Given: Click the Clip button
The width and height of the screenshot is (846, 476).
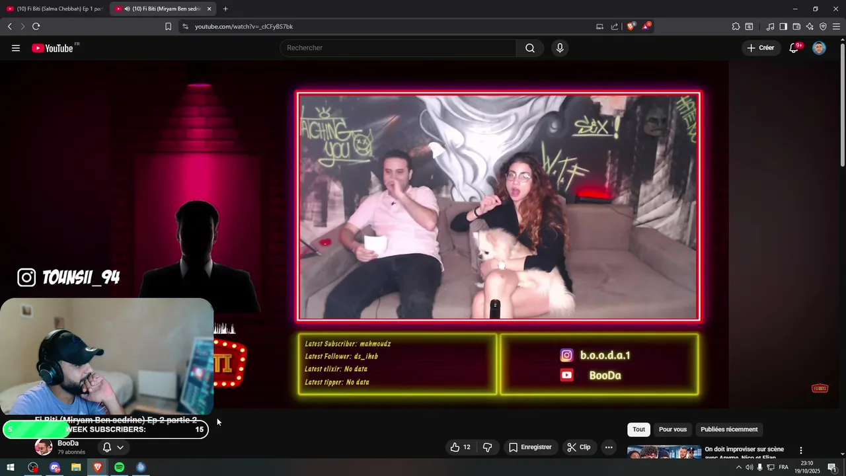Looking at the screenshot, I should [x=578, y=448].
